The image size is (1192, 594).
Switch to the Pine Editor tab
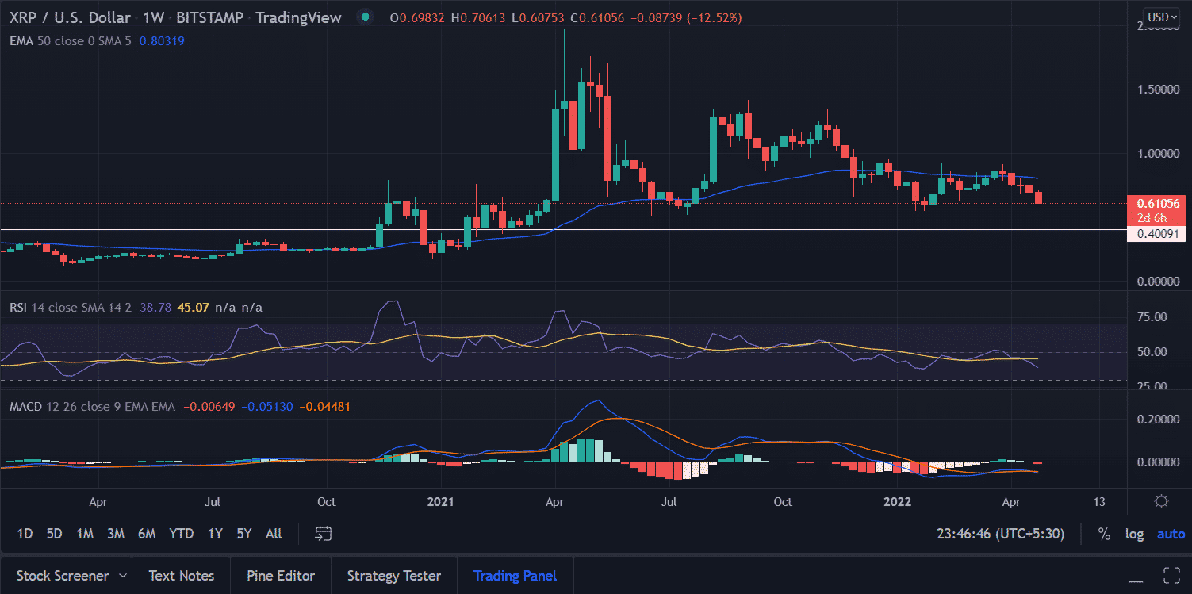tap(281, 576)
